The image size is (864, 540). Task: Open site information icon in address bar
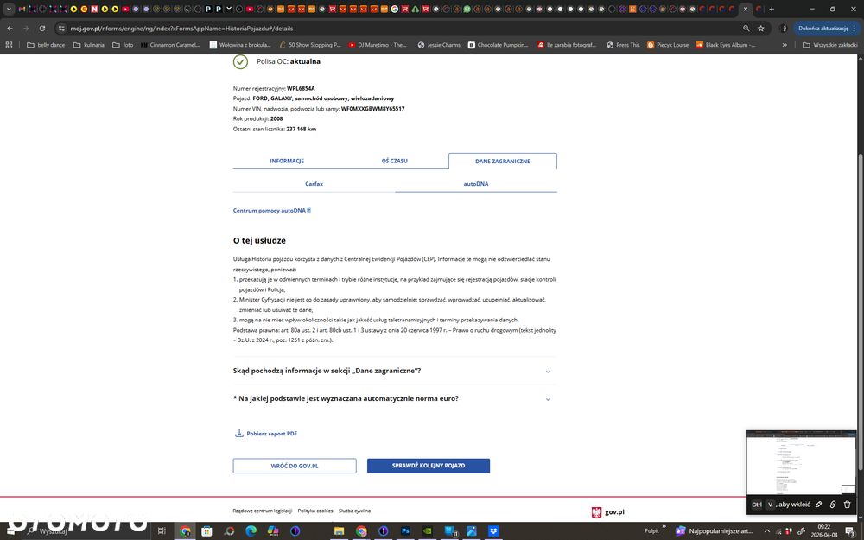(x=61, y=29)
